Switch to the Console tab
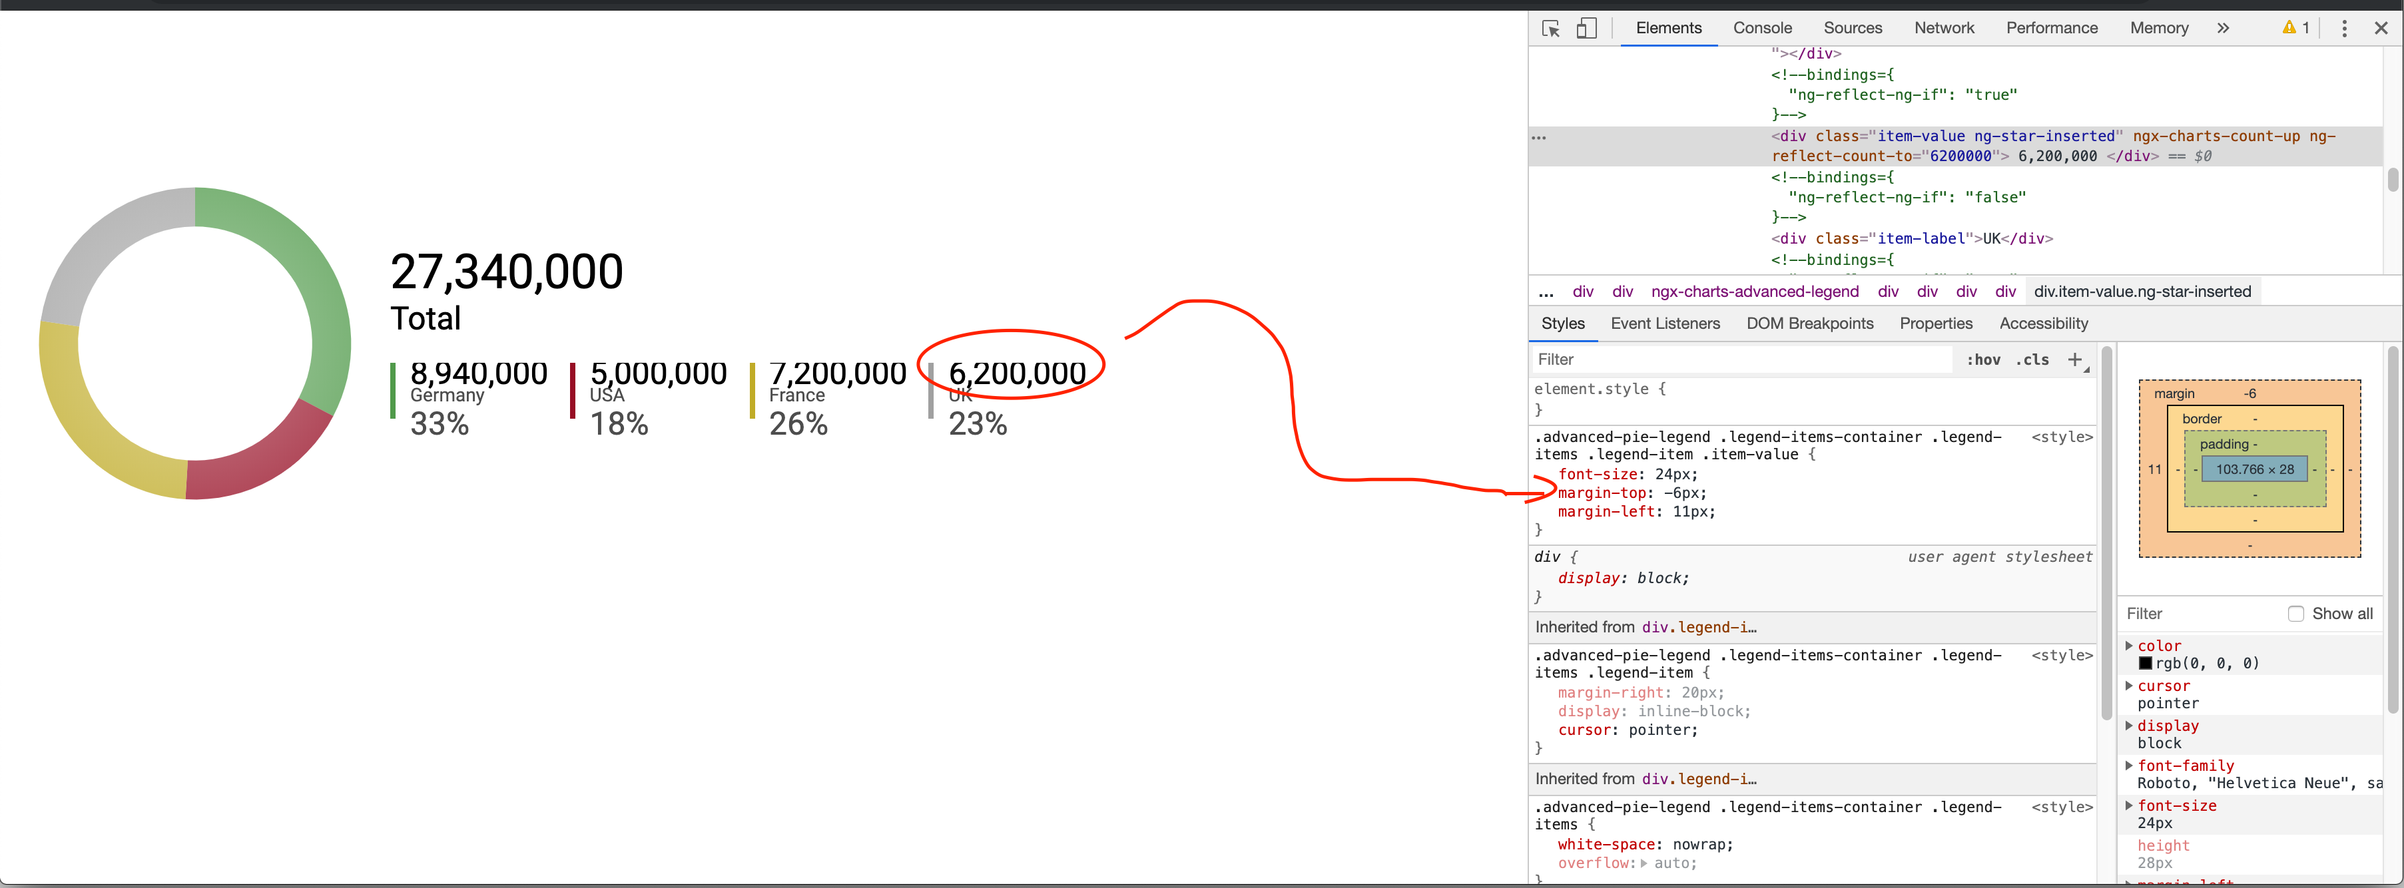Image resolution: width=2404 pixels, height=888 pixels. tap(1762, 28)
